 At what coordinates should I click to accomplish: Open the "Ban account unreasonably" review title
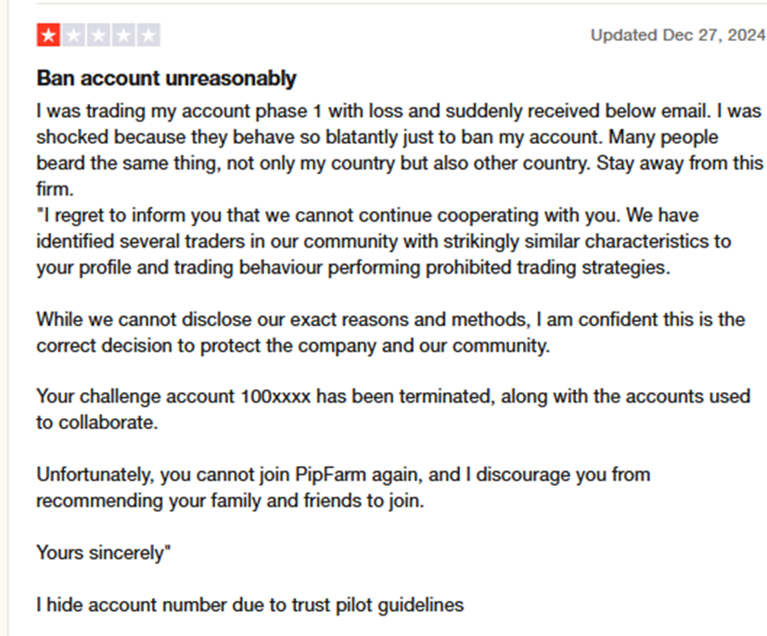coord(166,78)
